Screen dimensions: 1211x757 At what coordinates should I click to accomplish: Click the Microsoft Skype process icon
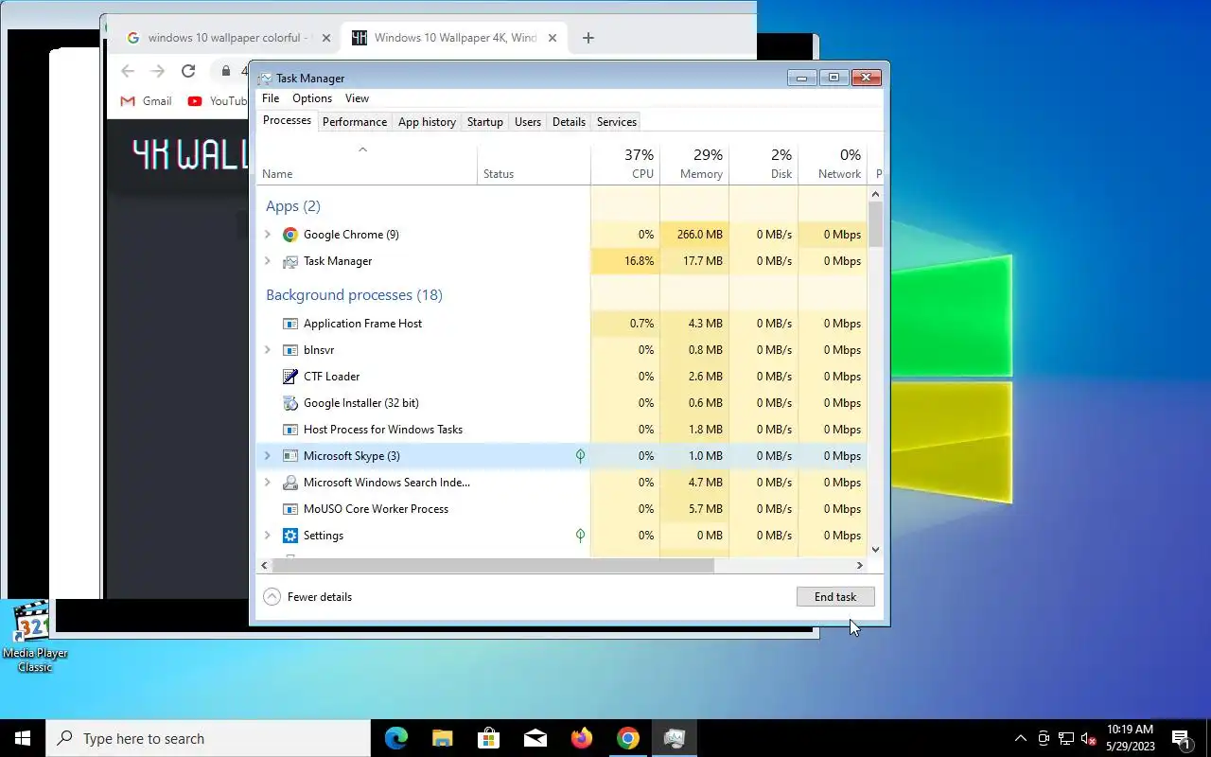pos(290,456)
